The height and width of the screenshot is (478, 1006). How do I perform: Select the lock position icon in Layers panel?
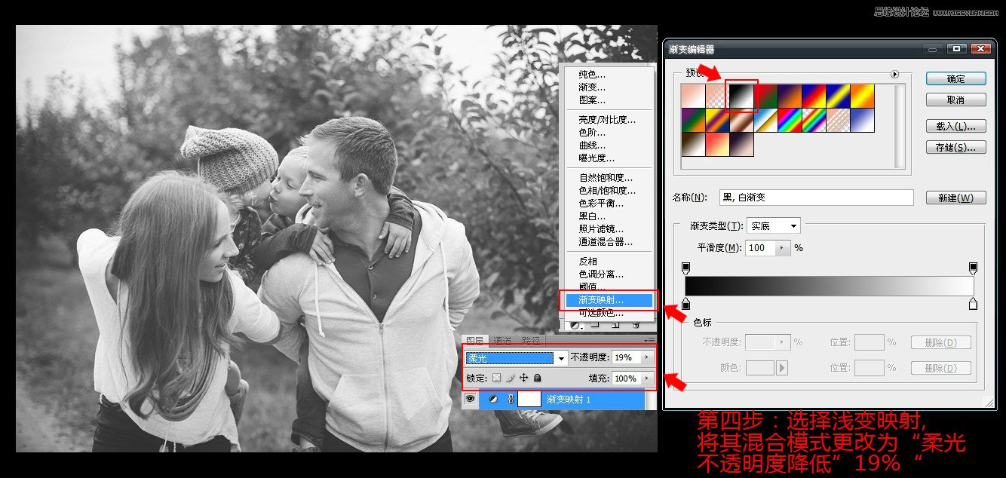click(x=524, y=378)
